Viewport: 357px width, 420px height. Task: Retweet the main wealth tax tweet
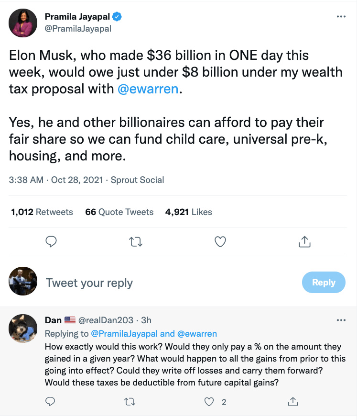(x=136, y=242)
